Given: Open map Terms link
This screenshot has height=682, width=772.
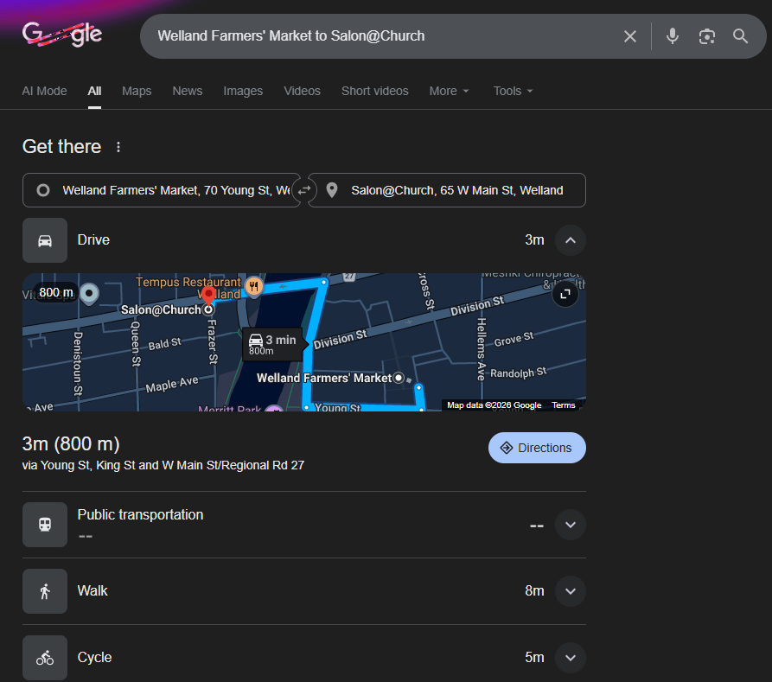Looking at the screenshot, I should (x=564, y=405).
